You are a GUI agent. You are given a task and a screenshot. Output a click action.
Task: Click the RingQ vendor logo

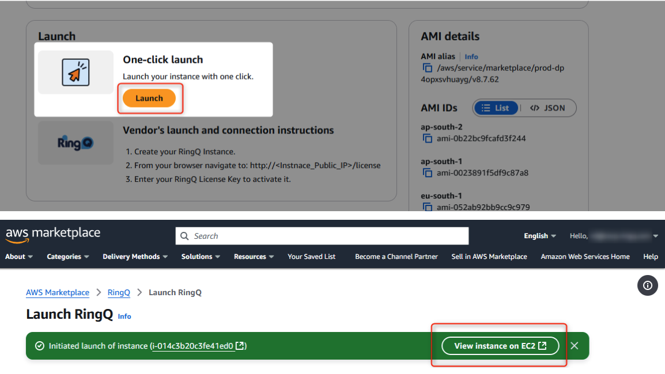pos(75,142)
